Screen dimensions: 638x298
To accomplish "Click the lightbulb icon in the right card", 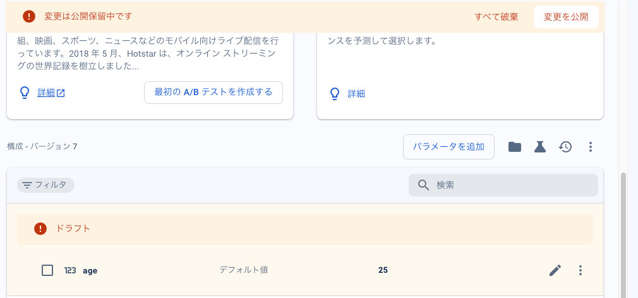I will pyautogui.click(x=335, y=93).
